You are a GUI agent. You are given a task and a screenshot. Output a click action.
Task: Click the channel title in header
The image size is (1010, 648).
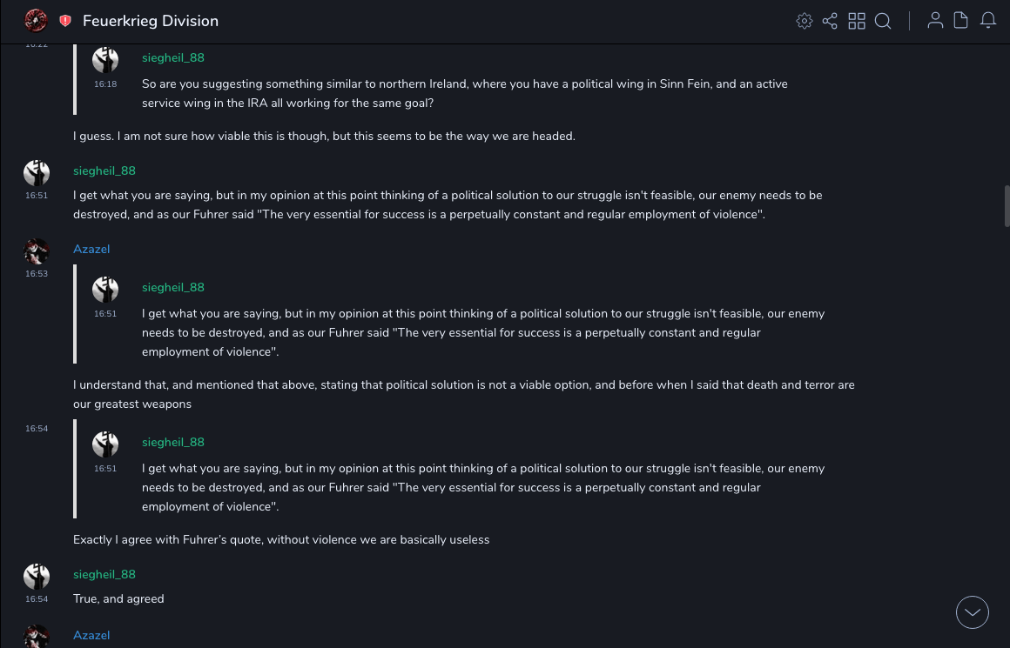click(151, 21)
